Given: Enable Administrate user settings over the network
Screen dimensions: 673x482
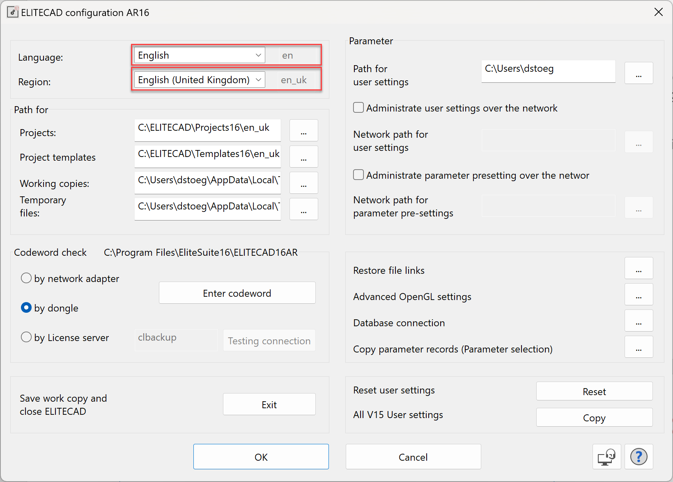Looking at the screenshot, I should pos(358,107).
